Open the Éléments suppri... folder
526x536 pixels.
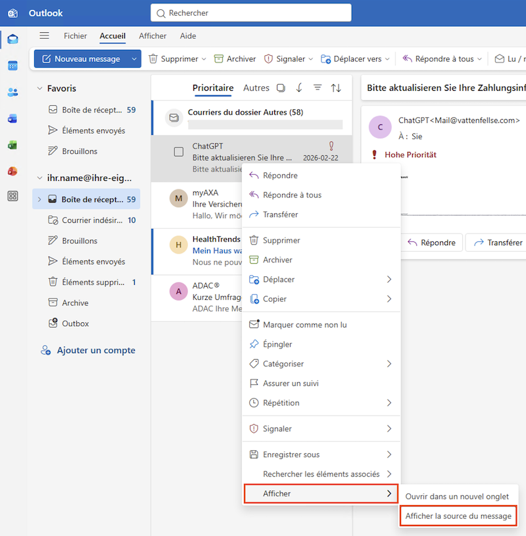point(86,282)
